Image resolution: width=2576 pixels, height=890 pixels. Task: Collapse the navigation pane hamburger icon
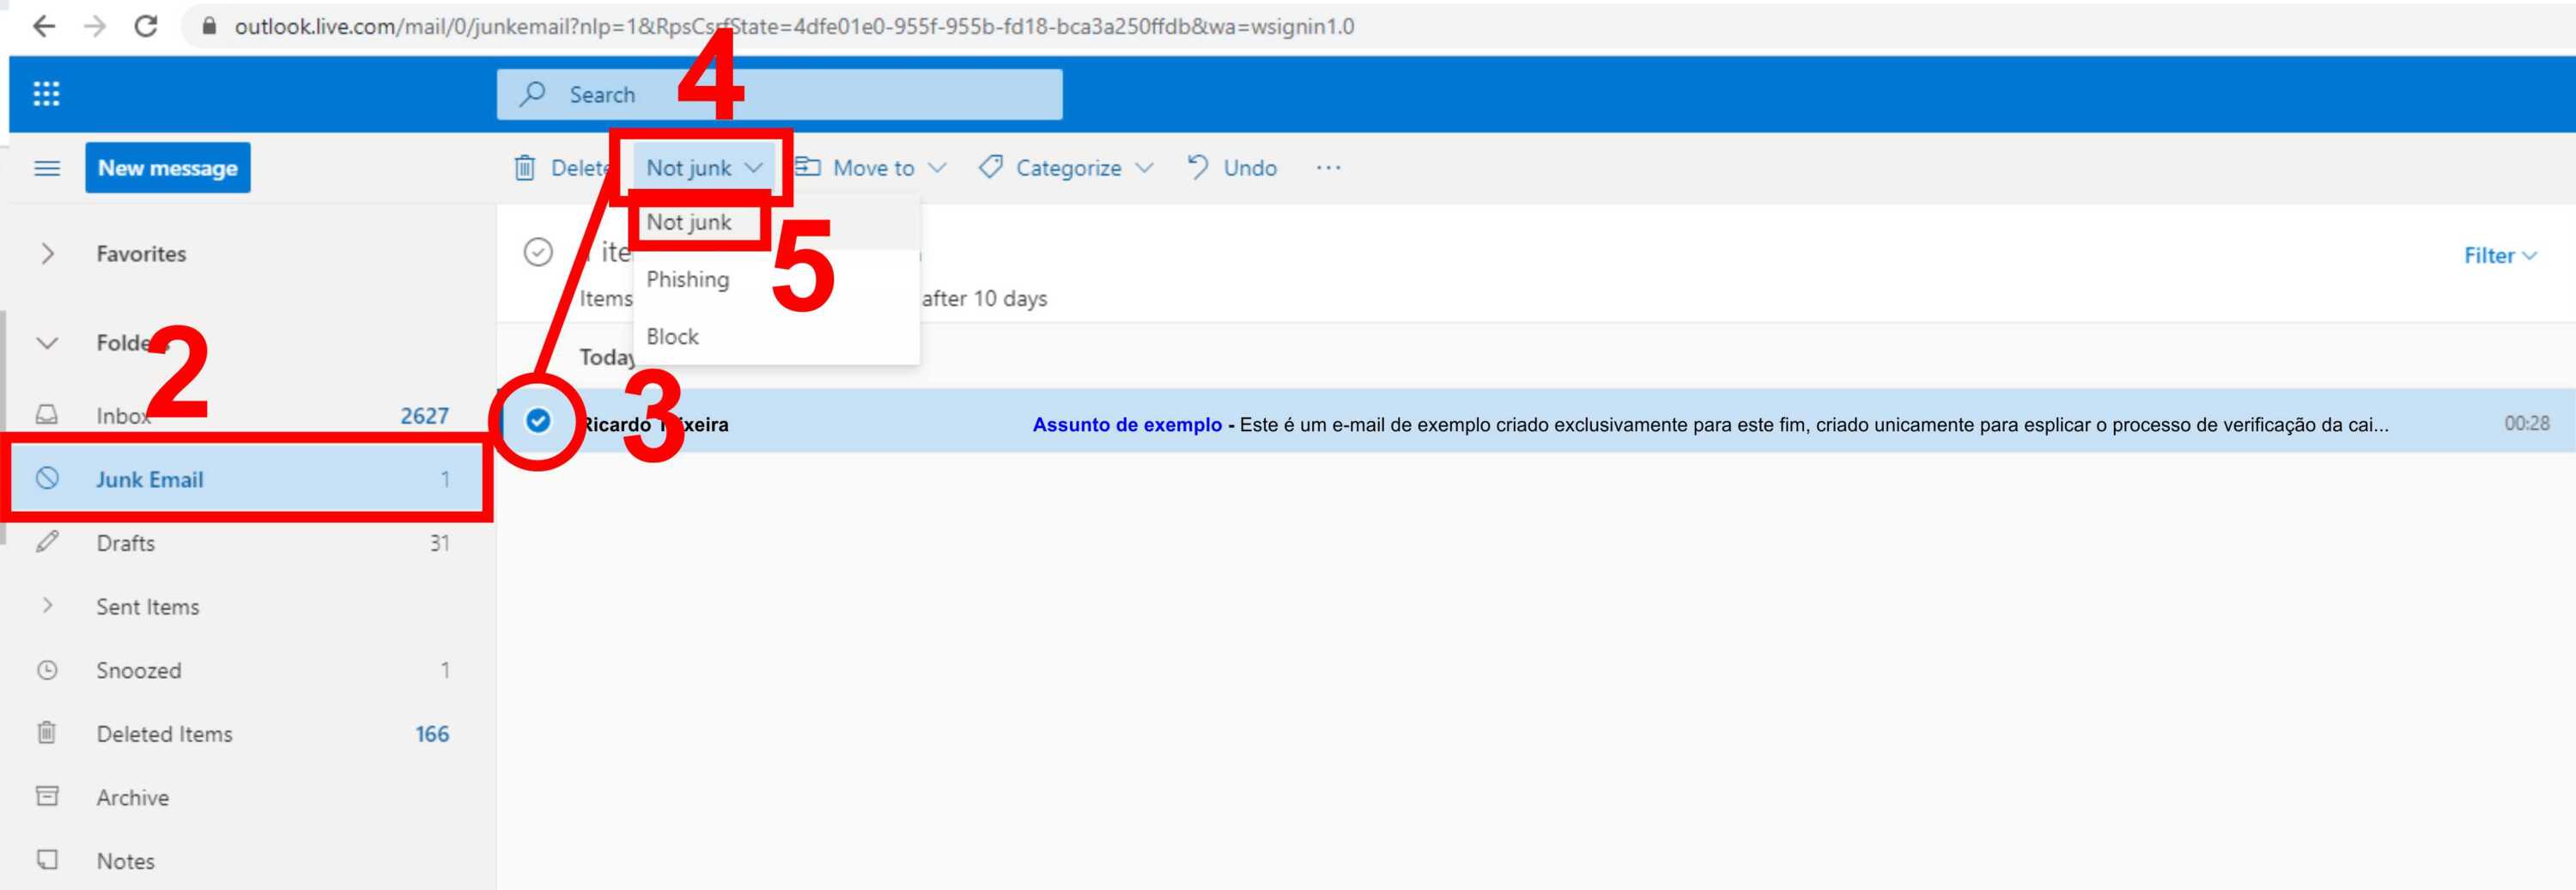coord(47,168)
